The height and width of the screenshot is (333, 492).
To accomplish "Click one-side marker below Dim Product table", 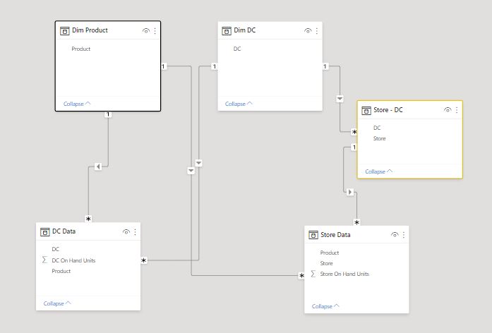I will tap(108, 114).
